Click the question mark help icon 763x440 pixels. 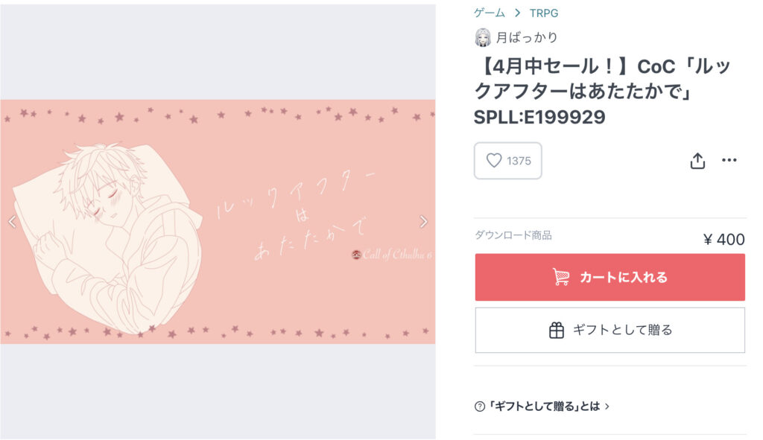[x=480, y=406]
